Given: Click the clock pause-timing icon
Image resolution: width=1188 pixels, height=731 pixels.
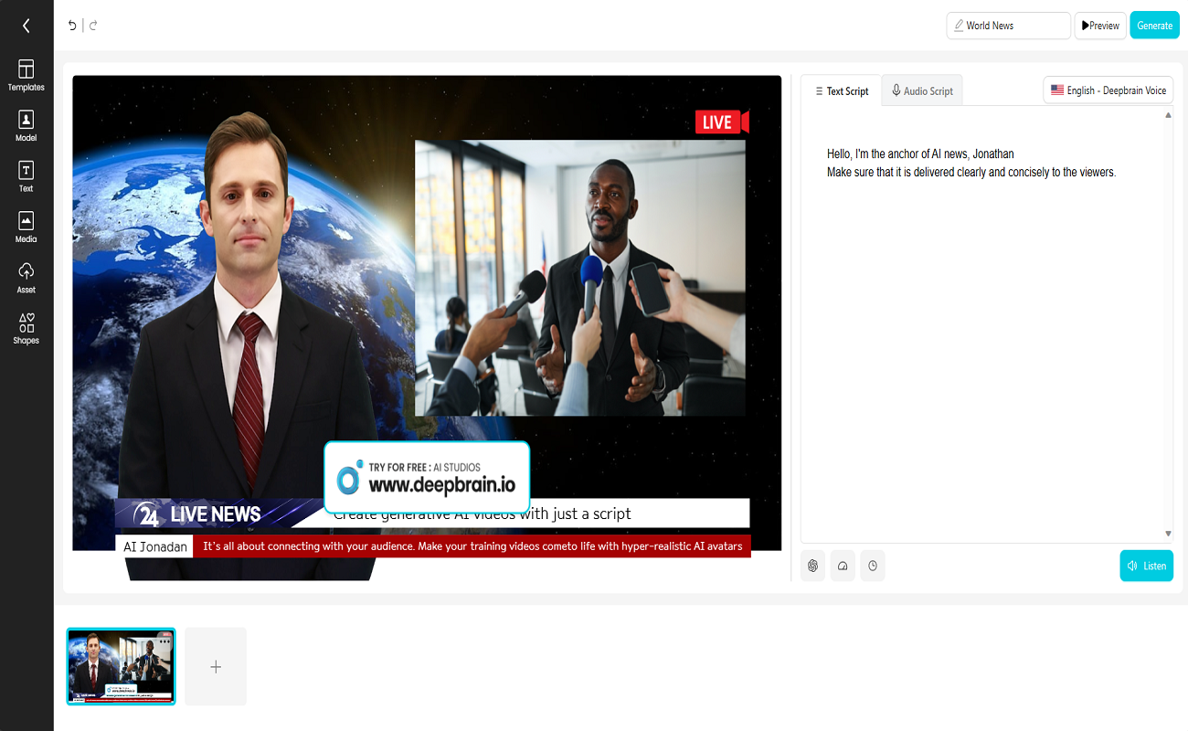Looking at the screenshot, I should pyautogui.click(x=873, y=566).
